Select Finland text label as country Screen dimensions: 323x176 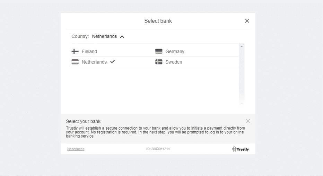(89, 51)
